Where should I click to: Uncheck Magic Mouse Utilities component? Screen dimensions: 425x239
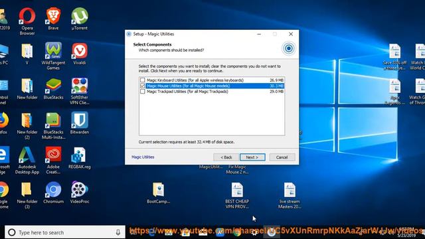(143, 86)
